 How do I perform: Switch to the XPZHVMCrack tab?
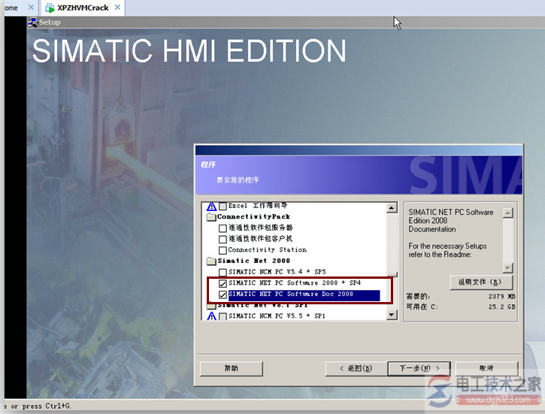pyautogui.click(x=83, y=8)
